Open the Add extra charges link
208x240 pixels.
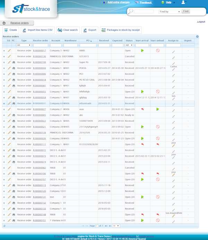coord(119,2)
